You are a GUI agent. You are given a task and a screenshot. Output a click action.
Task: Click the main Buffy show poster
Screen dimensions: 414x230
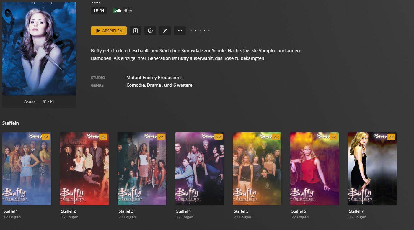pos(39,49)
